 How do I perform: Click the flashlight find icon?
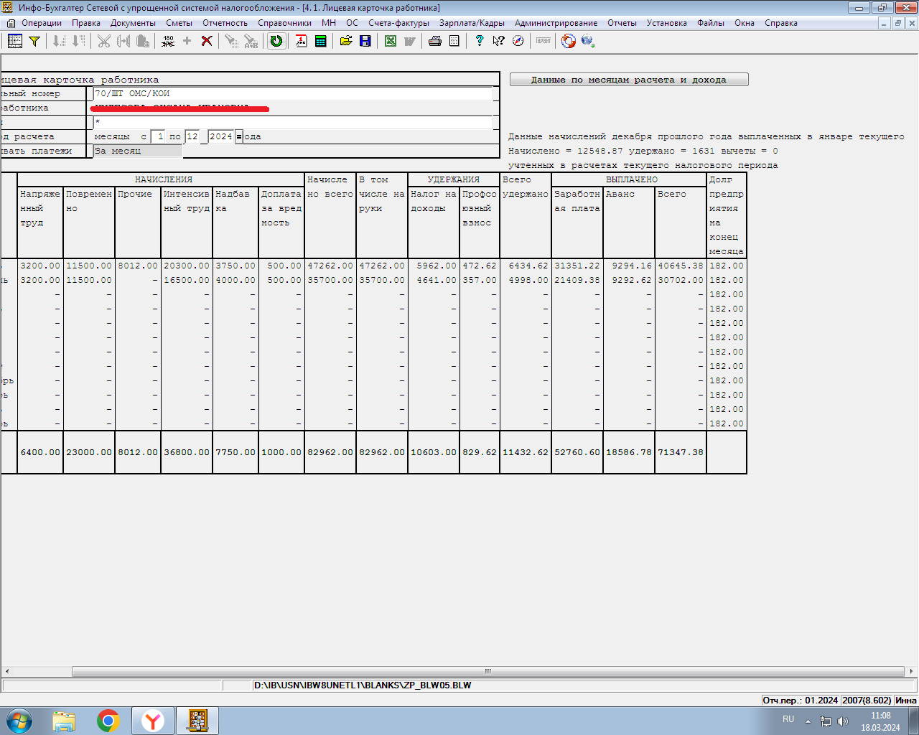tap(231, 41)
